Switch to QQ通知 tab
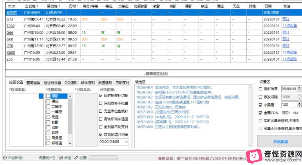Image resolution: width=302 pixels, height=165 pixels. click(71, 82)
